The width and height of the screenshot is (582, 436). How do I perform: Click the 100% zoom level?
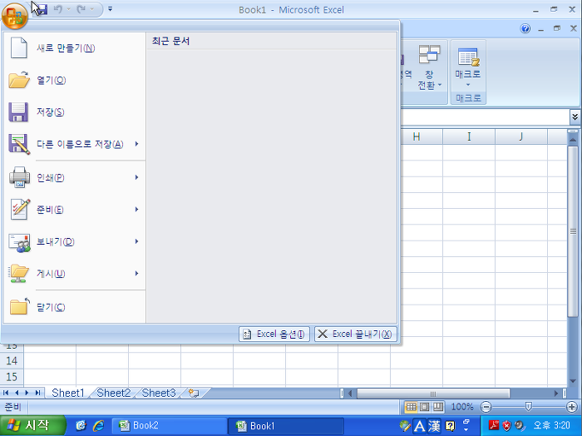[461, 407]
